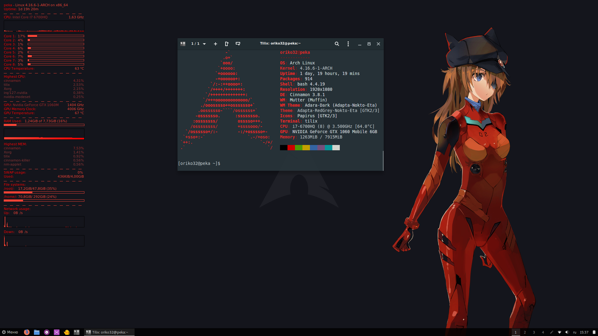Add a new session with the plus button
Viewport: 598px width, 336px height.
215,44
